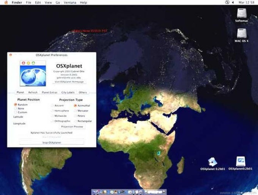Choose the Orthographic projection type
The image size is (258, 195).
52,121
